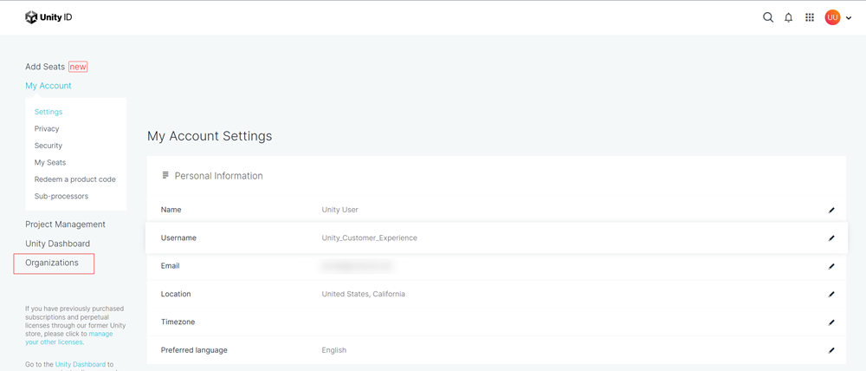Edit the Name field pencil icon
The height and width of the screenshot is (371, 866).
click(x=831, y=210)
